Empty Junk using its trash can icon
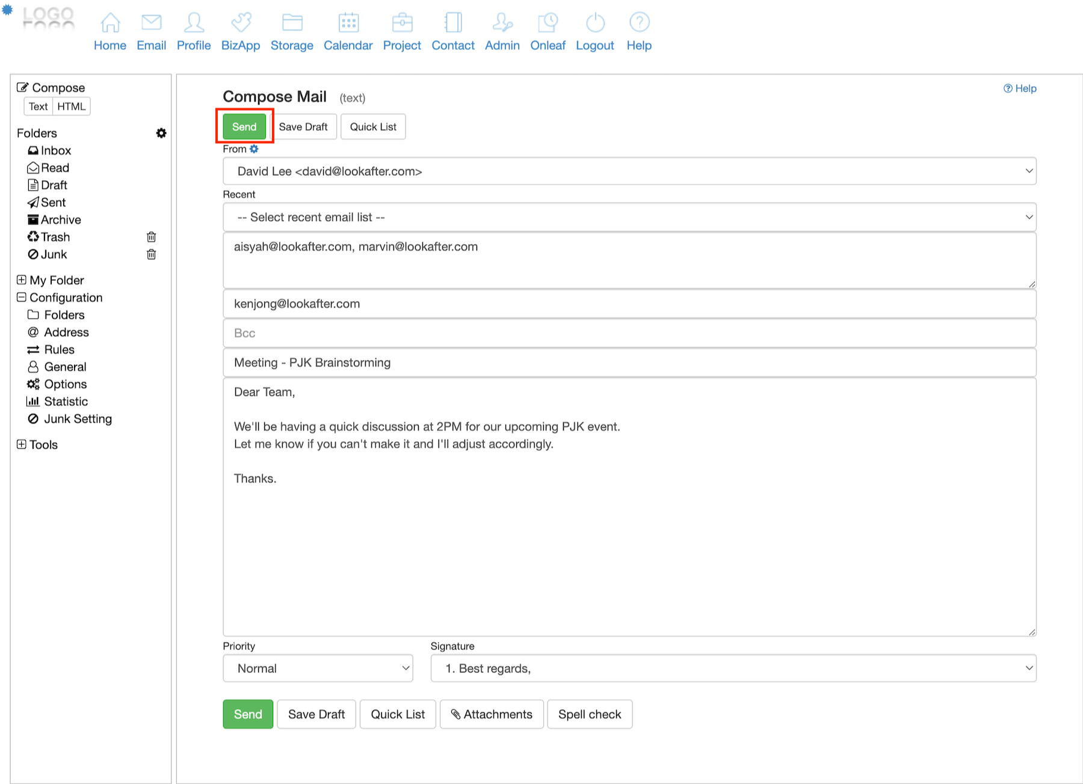 152,254
